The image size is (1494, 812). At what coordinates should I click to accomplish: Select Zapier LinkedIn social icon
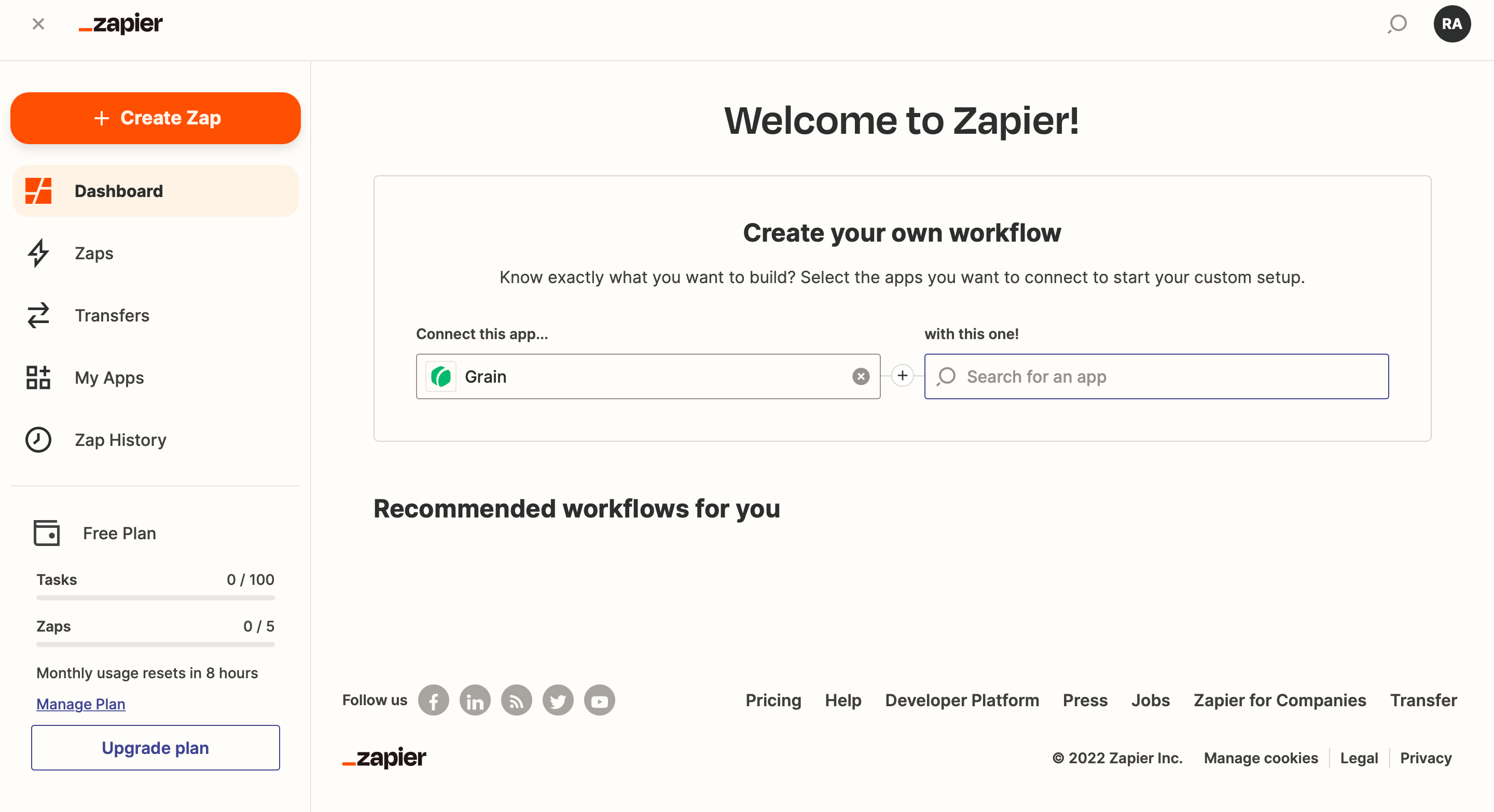coord(475,700)
